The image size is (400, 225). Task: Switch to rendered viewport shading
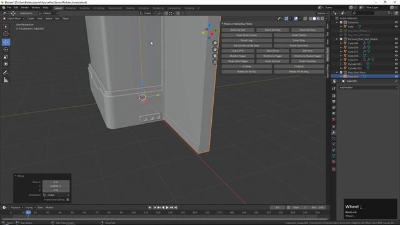point(322,19)
